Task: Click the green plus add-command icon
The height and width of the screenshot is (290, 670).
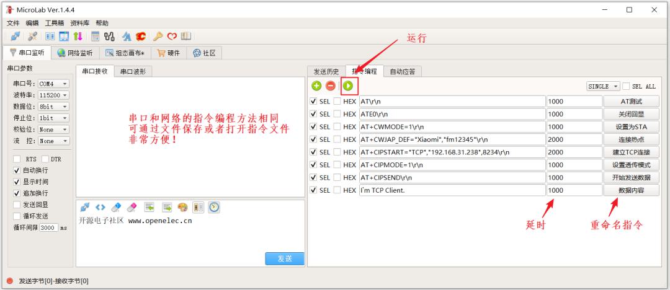Action: click(x=316, y=86)
